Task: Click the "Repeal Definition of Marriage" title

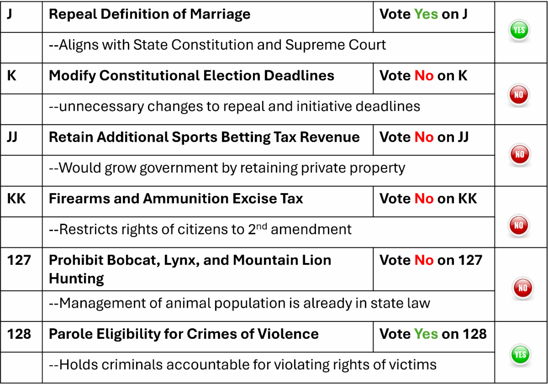Action: click(x=149, y=15)
